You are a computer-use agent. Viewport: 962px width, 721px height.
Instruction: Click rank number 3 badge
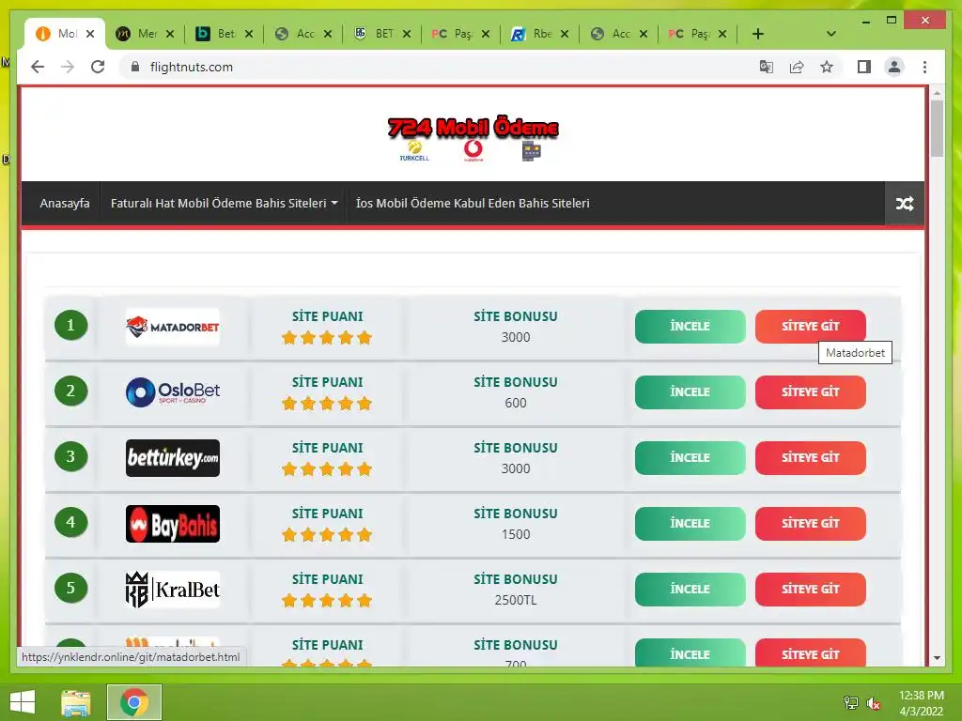click(70, 456)
